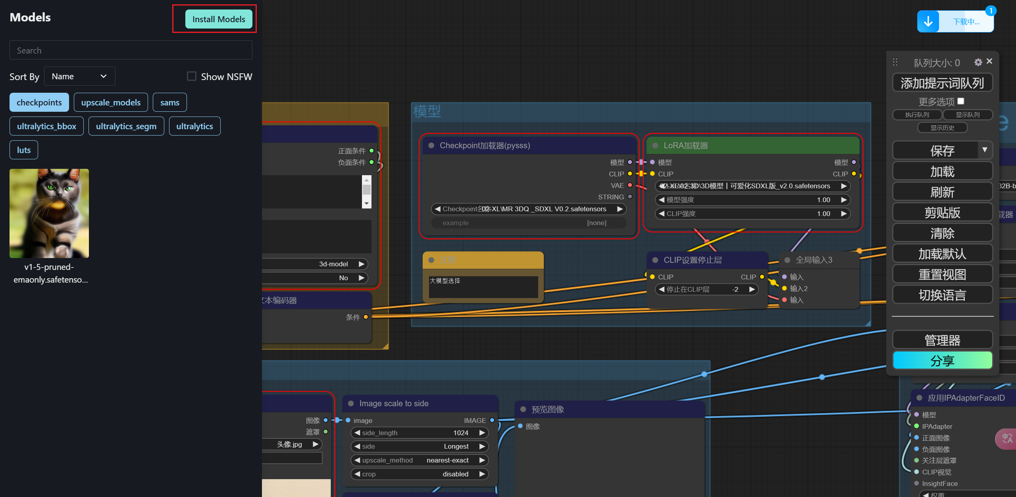Select the upscale_models tab
This screenshot has height=497, width=1016.
(111, 102)
